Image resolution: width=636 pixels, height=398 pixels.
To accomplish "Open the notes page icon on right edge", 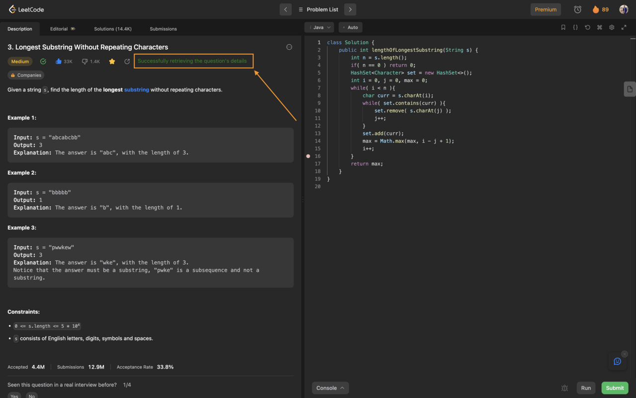I will point(630,89).
